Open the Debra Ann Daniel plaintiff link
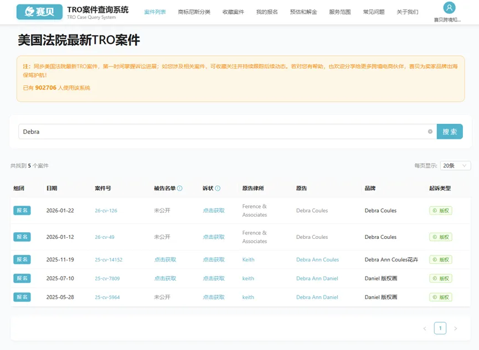Image resolution: width=479 pixels, height=350 pixels. click(x=317, y=278)
